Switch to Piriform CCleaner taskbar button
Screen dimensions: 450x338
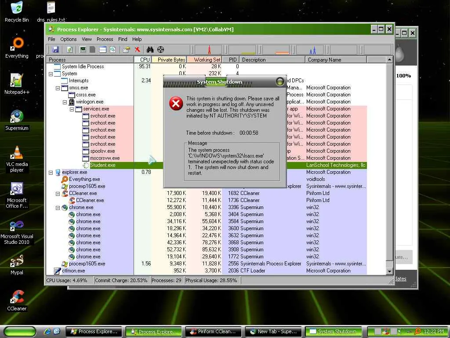[x=214, y=331]
